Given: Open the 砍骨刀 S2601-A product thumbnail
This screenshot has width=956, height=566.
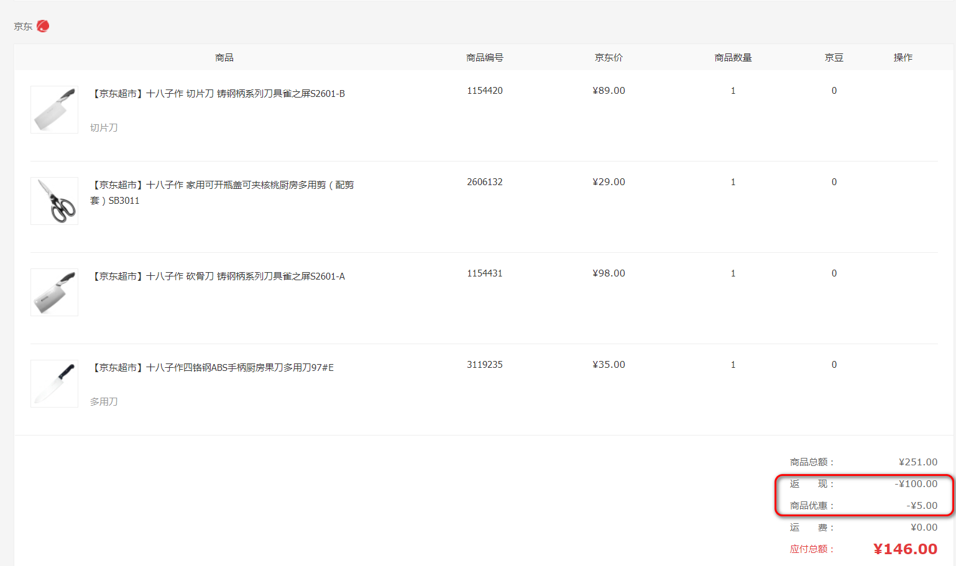Looking at the screenshot, I should pyautogui.click(x=55, y=292).
